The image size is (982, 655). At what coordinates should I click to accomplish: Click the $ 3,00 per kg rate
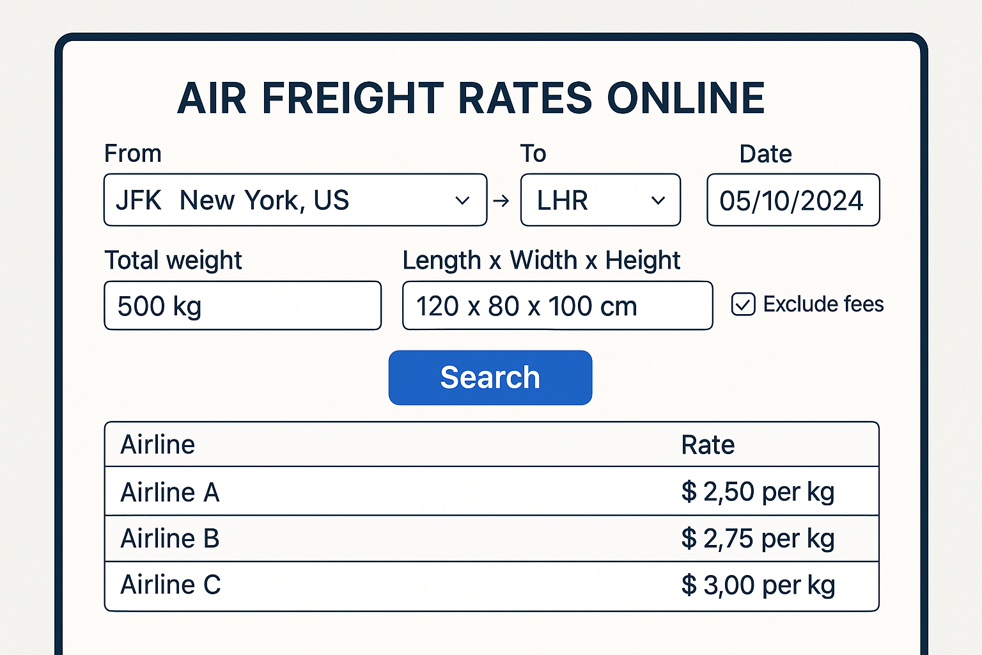tap(758, 585)
